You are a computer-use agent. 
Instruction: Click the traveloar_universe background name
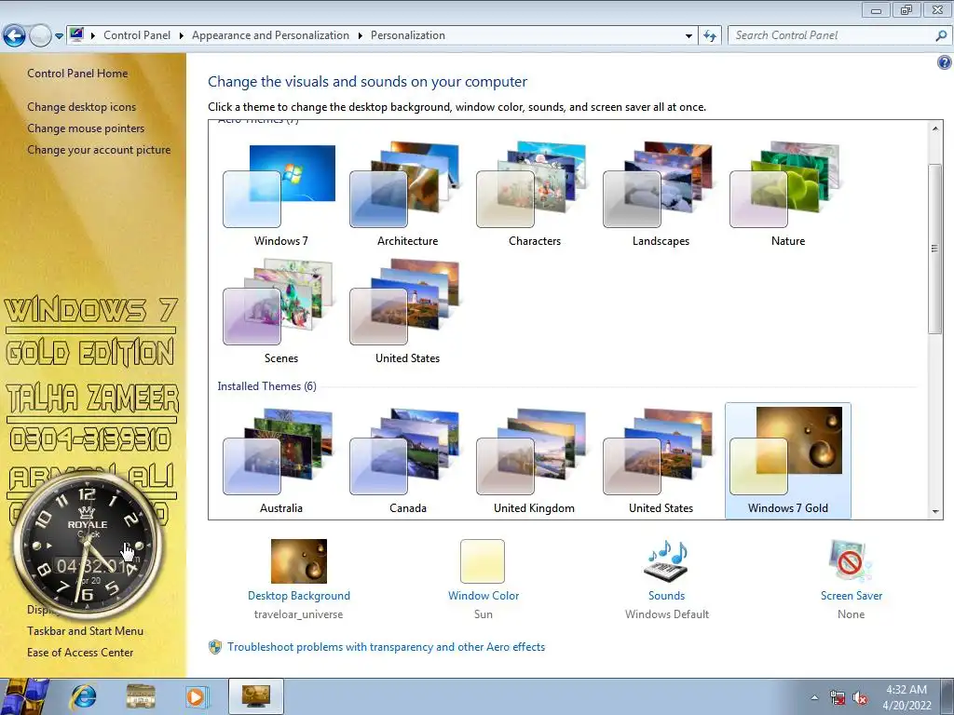[x=298, y=614]
